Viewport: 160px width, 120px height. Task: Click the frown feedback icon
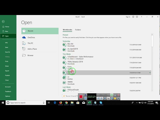137,17
